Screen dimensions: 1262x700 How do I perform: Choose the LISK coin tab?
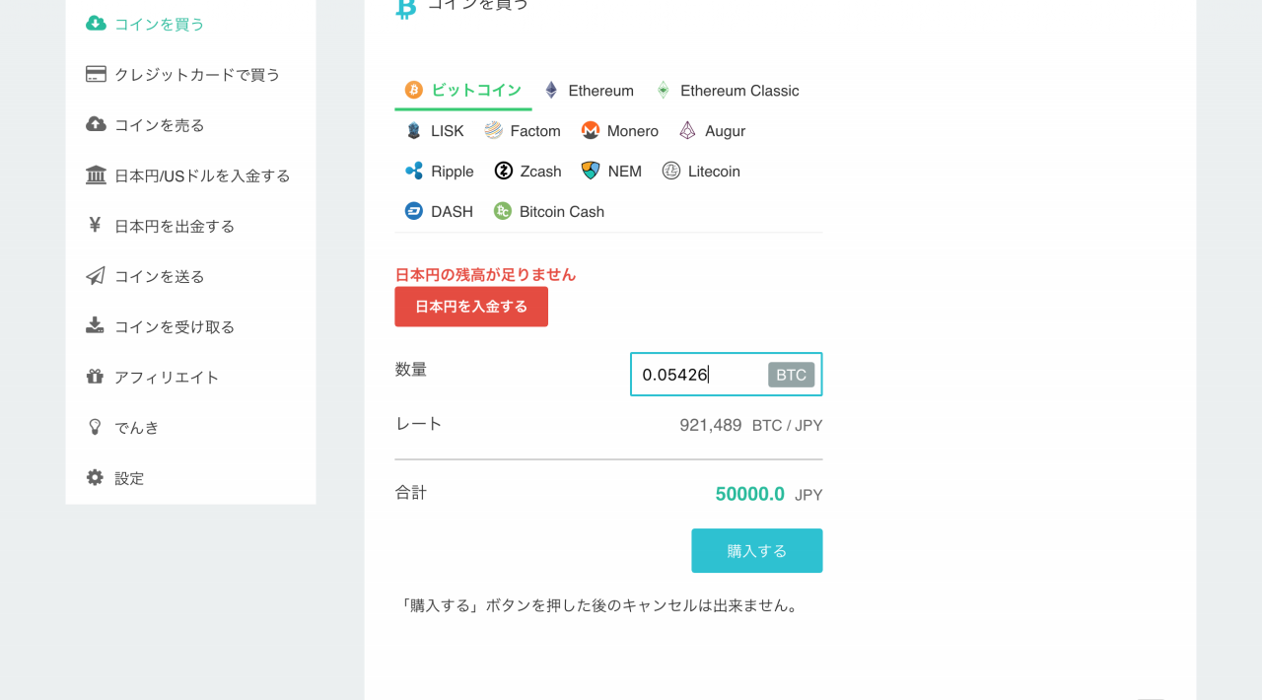tap(435, 131)
